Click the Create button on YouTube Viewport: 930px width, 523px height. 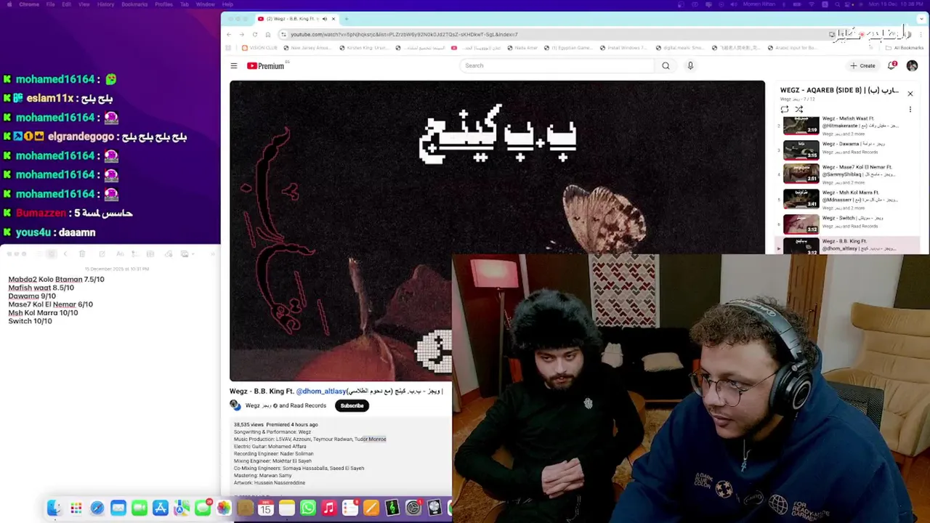point(863,65)
